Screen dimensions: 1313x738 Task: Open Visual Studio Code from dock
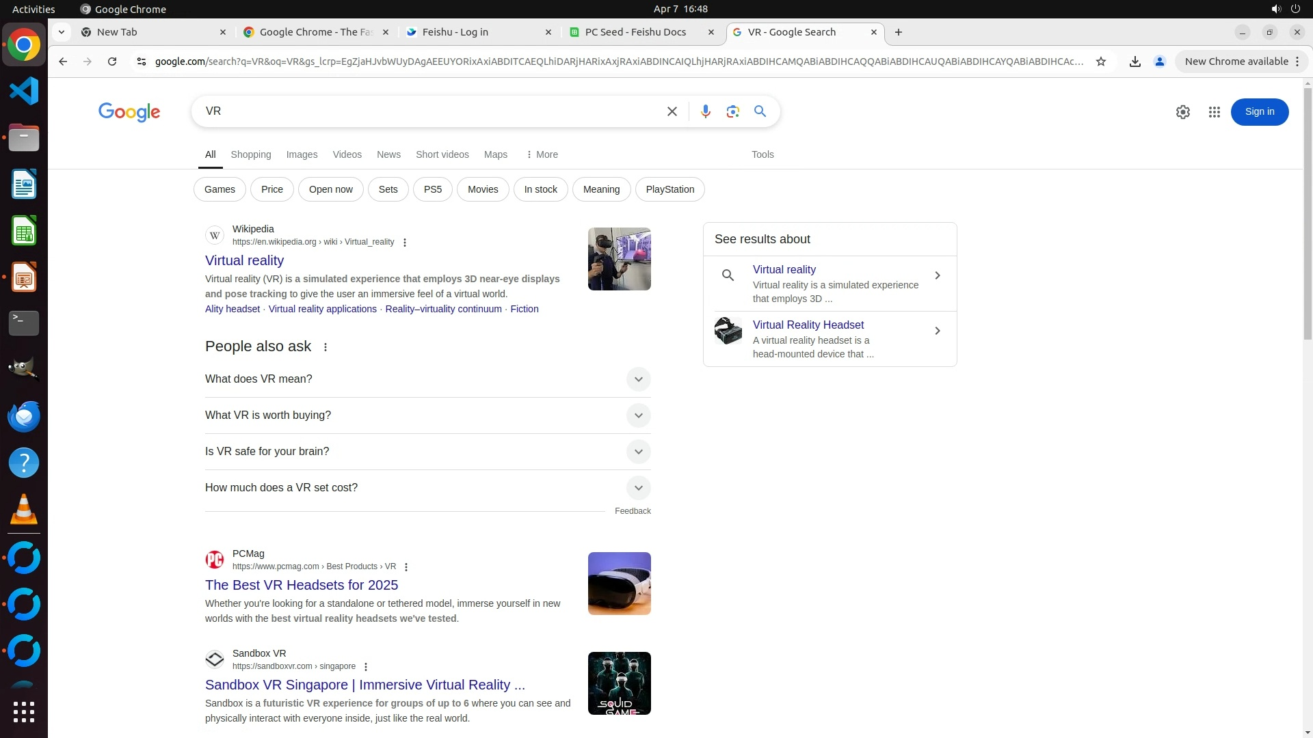coord(24,91)
